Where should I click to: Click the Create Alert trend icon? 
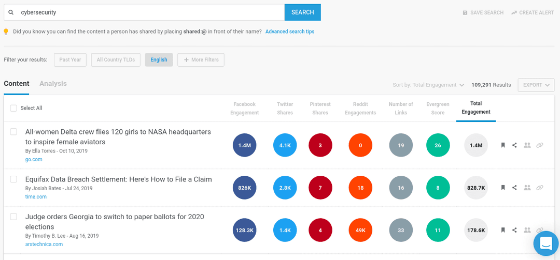click(x=514, y=12)
